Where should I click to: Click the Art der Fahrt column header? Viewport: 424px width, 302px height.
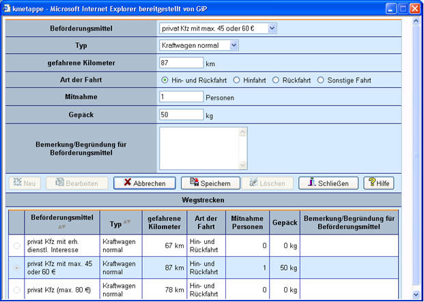tap(206, 223)
